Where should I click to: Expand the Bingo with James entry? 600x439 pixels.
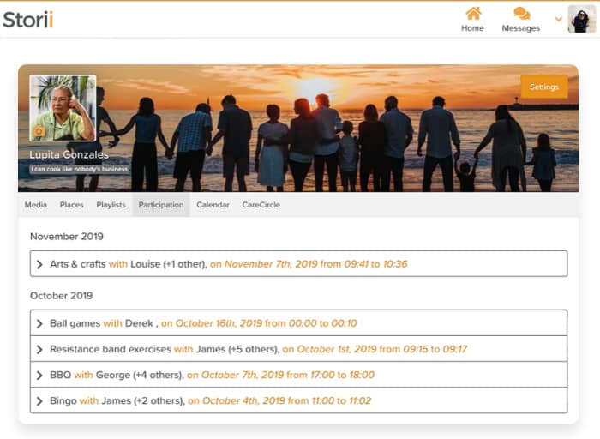click(x=39, y=400)
